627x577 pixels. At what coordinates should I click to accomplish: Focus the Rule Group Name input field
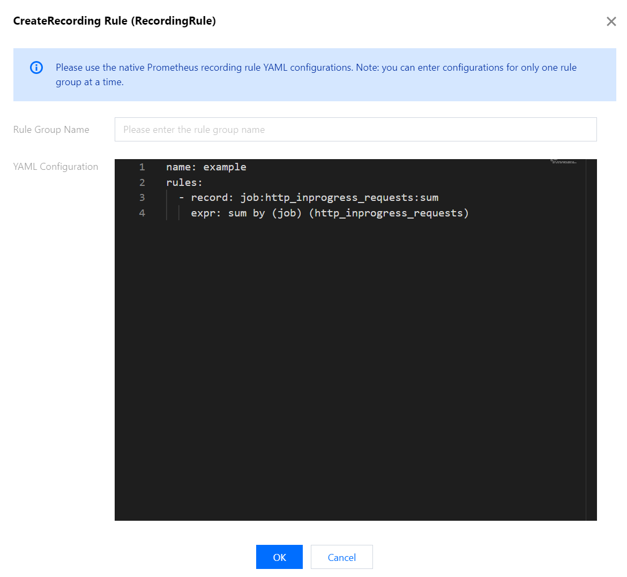(x=355, y=130)
